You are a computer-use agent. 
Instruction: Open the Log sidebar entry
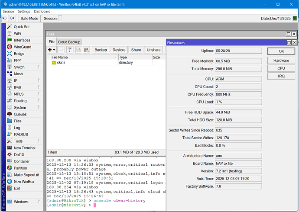[24, 128]
